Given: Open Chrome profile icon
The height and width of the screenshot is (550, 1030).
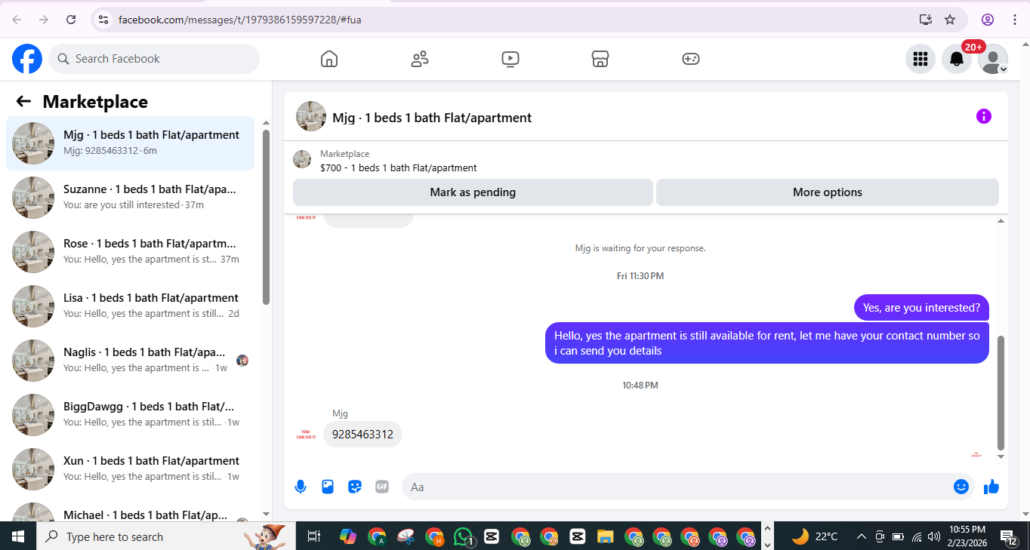Looking at the screenshot, I should tap(988, 20).
